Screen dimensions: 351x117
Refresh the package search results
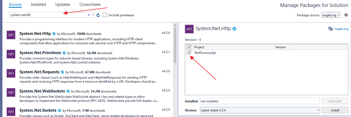click(98, 15)
